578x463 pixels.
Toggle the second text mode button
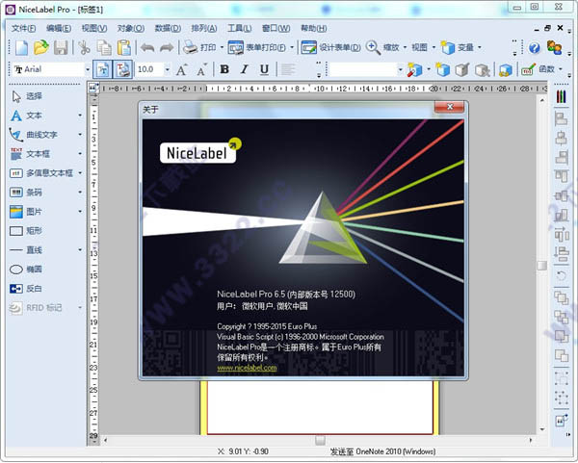coord(122,69)
